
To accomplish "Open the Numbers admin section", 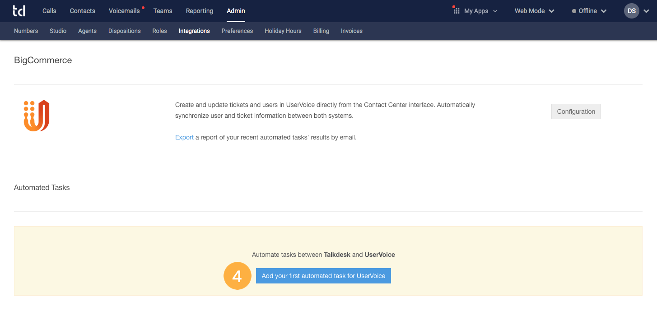I will point(26,31).
